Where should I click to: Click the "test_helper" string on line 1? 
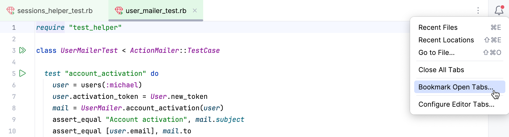(95, 27)
